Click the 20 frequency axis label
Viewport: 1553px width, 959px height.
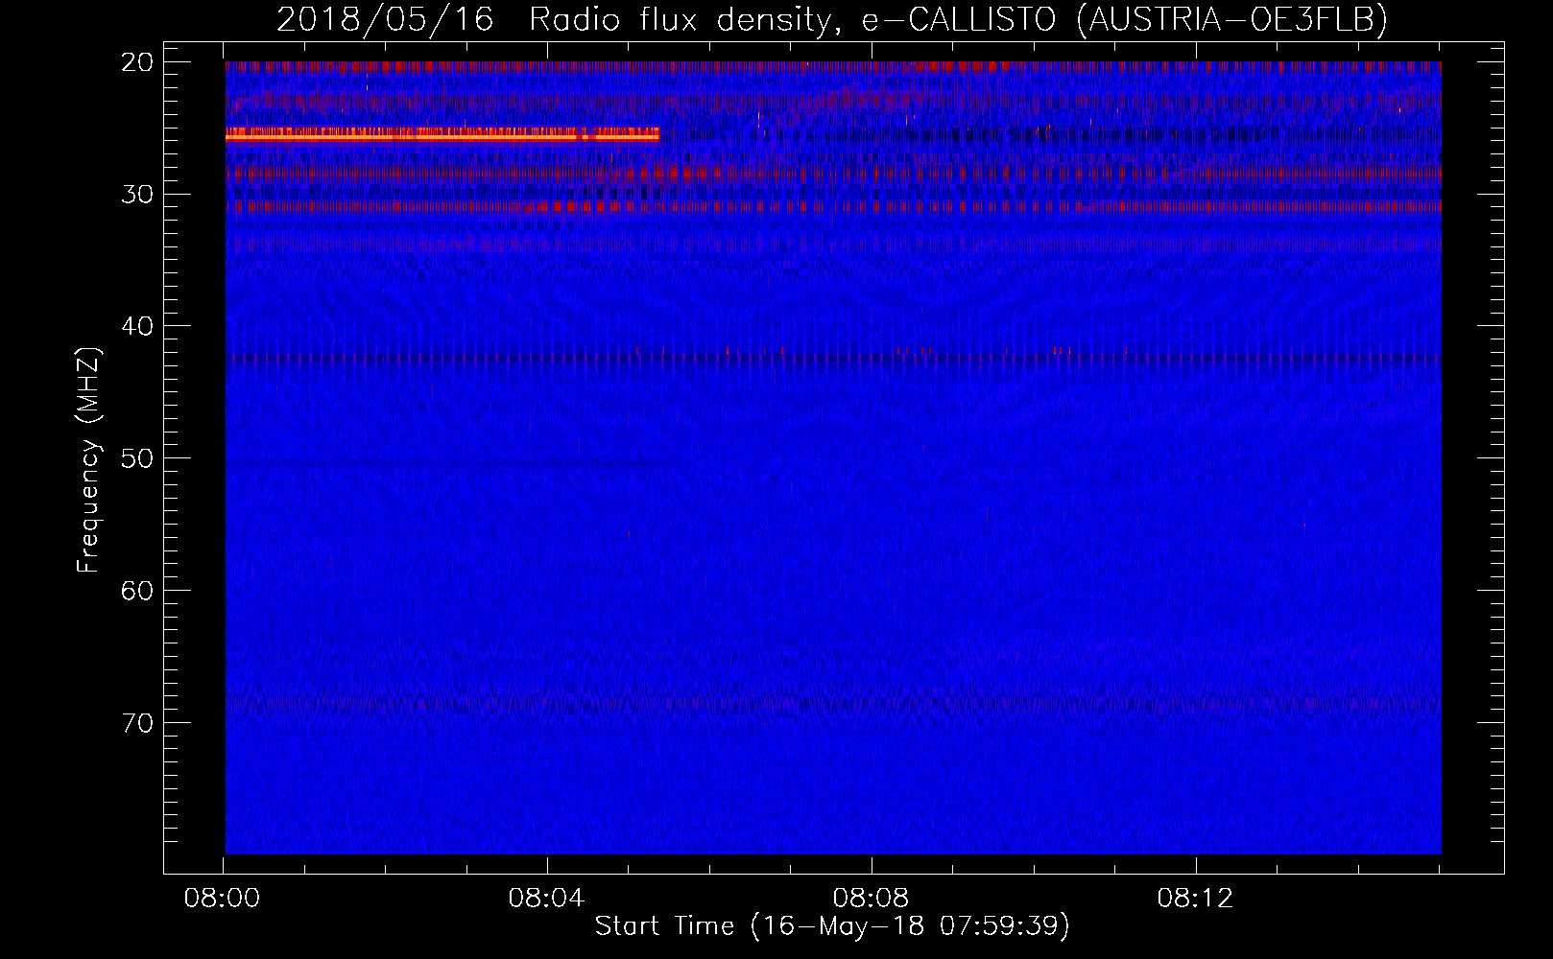[x=138, y=62]
